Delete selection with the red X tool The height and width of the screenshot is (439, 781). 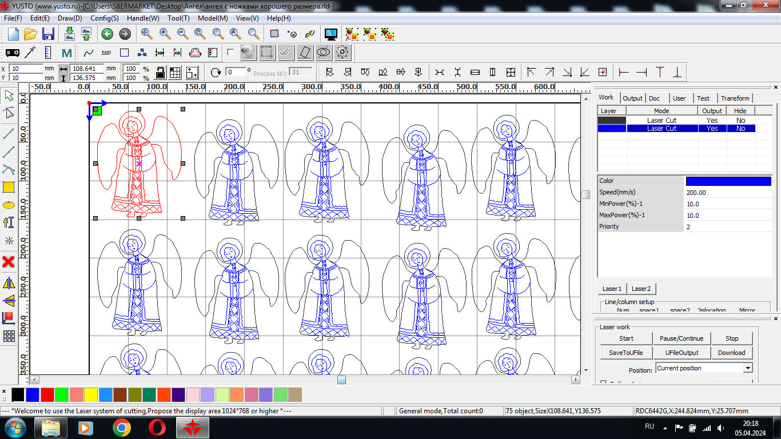tap(9, 262)
